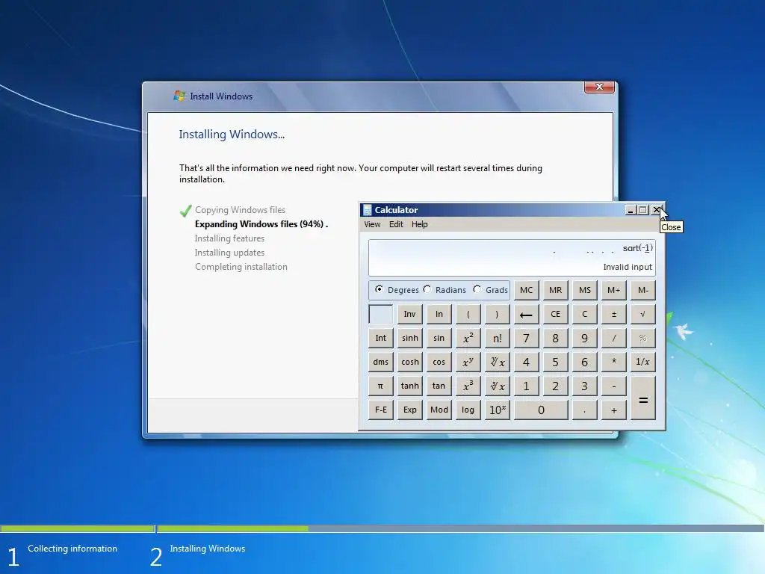Click the backspace arrow button in Calculator
The width and height of the screenshot is (765, 574).
[526, 315]
